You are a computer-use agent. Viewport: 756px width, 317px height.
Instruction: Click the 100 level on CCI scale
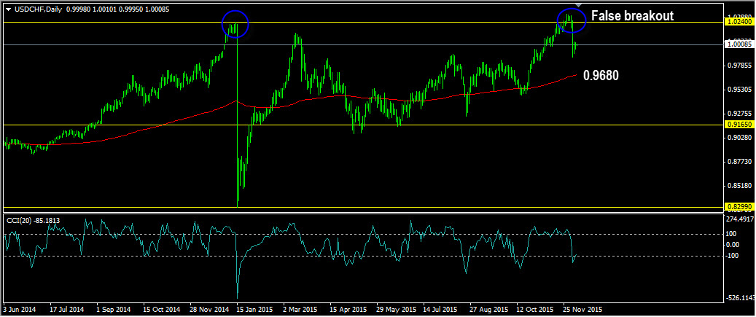tap(732, 234)
